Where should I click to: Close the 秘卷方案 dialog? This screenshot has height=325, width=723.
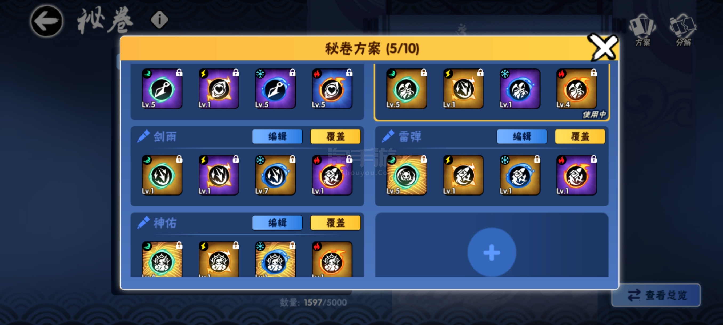[604, 47]
